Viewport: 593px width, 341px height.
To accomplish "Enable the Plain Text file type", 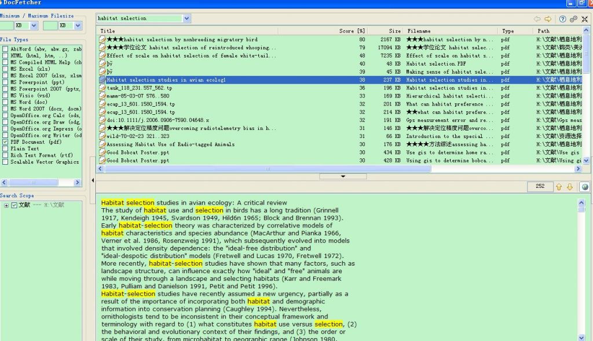I will (5, 148).
